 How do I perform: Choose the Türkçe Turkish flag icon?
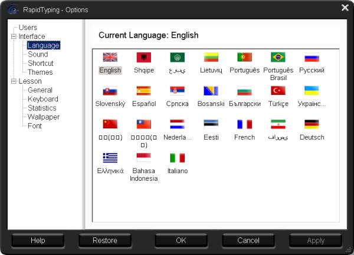point(278,91)
